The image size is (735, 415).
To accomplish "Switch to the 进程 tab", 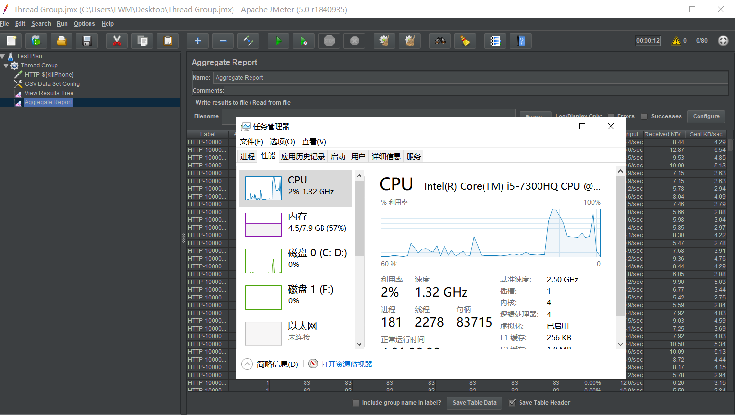I will [248, 156].
